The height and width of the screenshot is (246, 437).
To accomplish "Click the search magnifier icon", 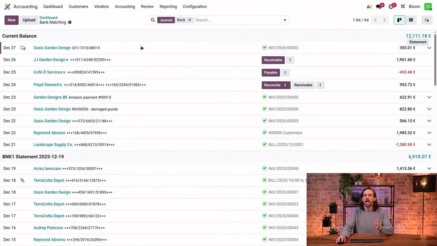I will [x=153, y=20].
